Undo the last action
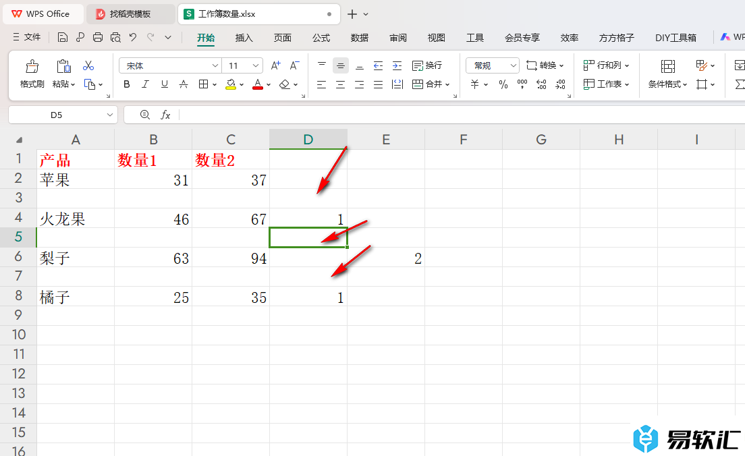The width and height of the screenshot is (745, 456). pos(133,37)
